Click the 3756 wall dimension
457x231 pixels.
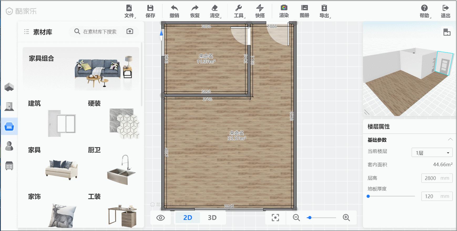[207, 99]
